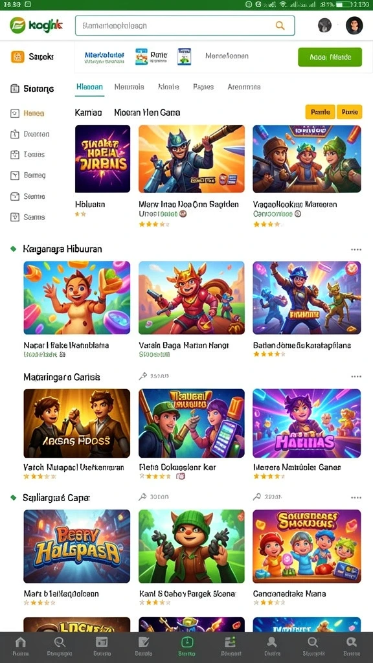Switch to the Areonnma tab

click(244, 87)
